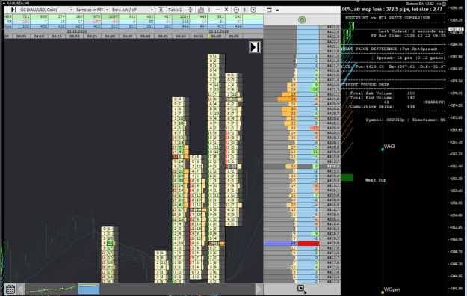Click the blue visible-range thumbnail in navigator
The image size is (467, 296).
tap(89, 289)
